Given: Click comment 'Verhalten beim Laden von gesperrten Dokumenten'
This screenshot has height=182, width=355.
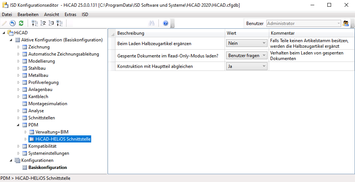Looking at the screenshot, I should [312, 56].
